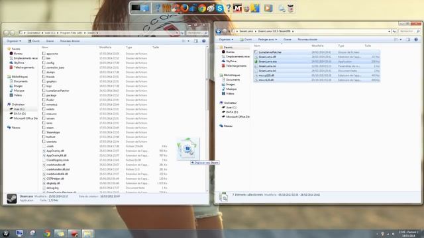Click Graver in Steam folder window toolbar
The width and height of the screenshot is (424, 238).
click(50, 41)
